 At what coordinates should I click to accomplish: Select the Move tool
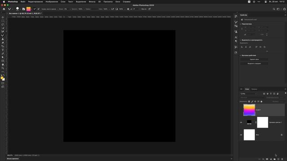click(3, 17)
